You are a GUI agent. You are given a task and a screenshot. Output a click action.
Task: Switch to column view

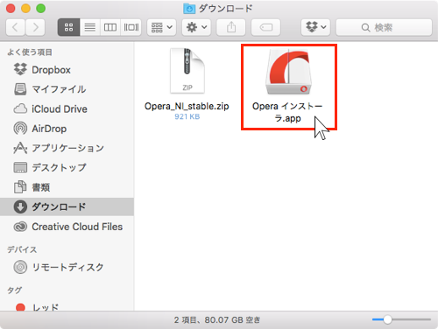coord(110,27)
